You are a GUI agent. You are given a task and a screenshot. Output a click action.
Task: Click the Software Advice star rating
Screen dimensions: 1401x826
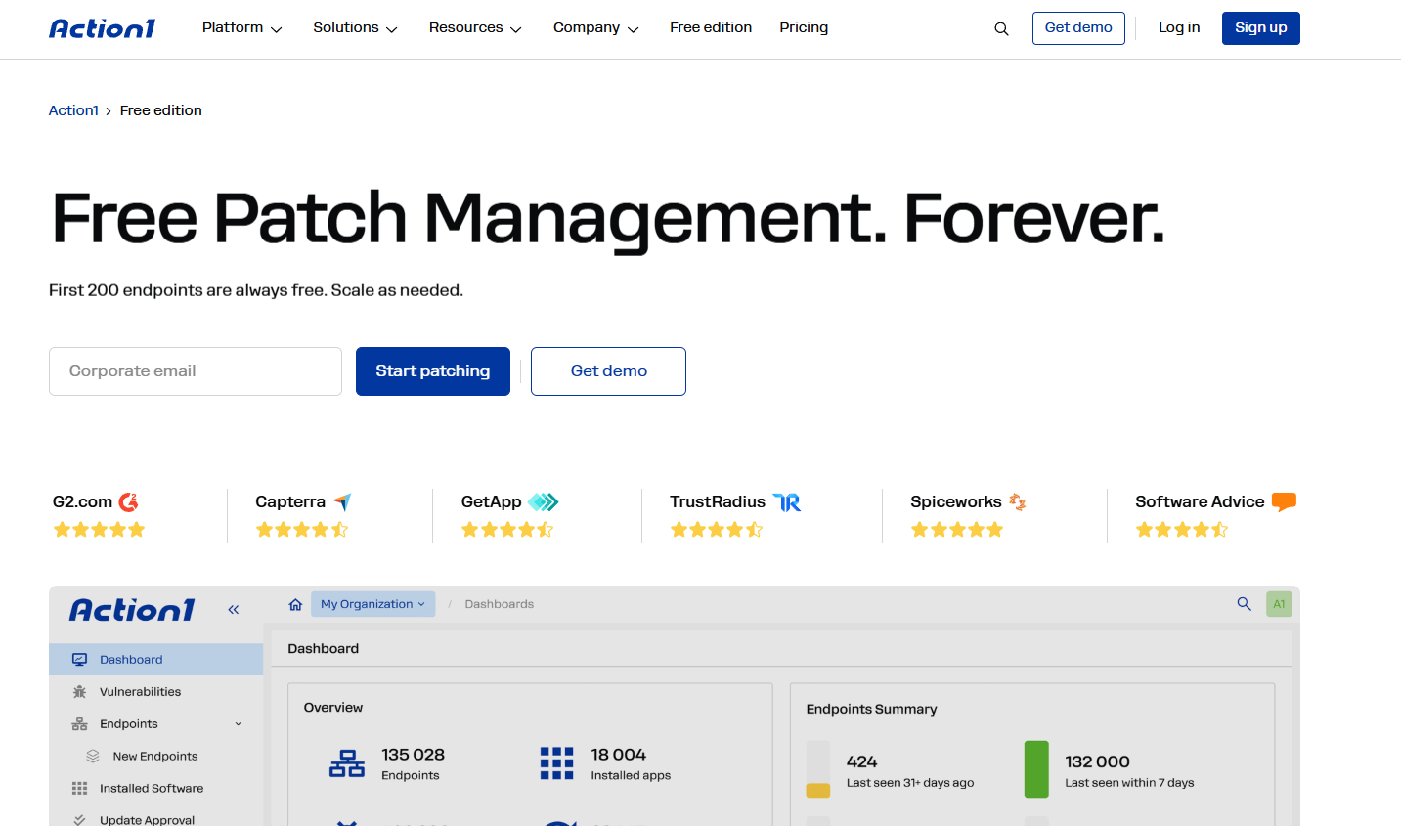coord(1182,530)
